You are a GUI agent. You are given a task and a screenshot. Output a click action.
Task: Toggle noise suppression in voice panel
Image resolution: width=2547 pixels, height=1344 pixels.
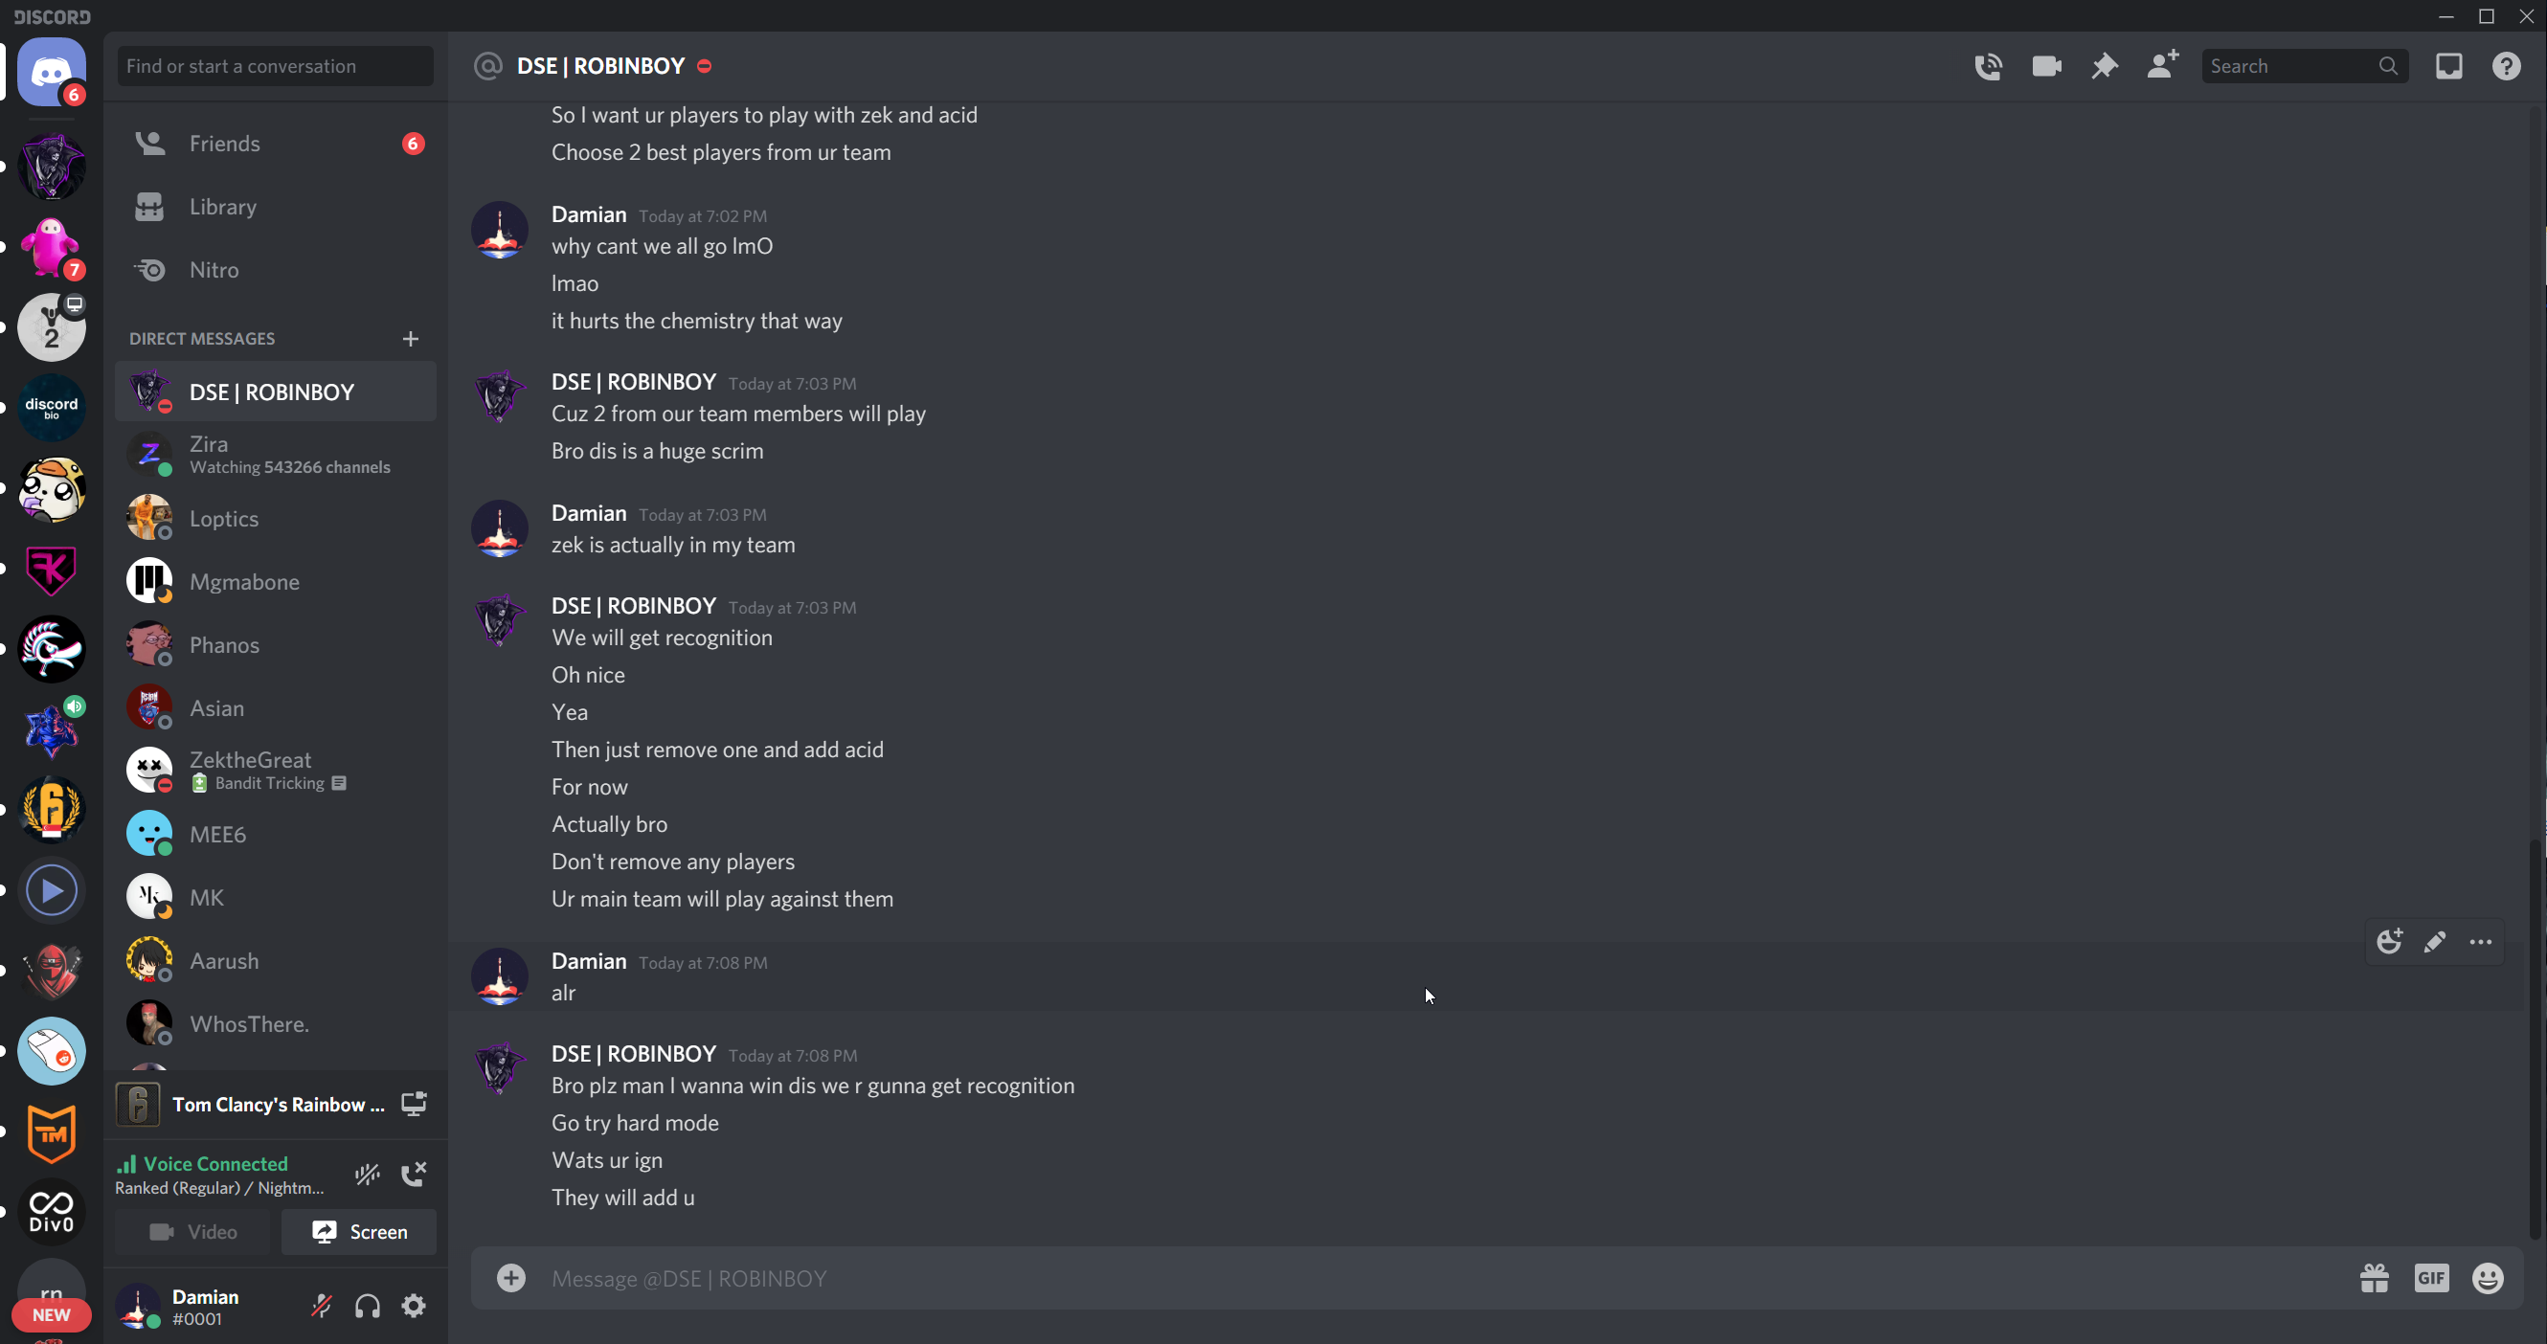(x=368, y=1174)
